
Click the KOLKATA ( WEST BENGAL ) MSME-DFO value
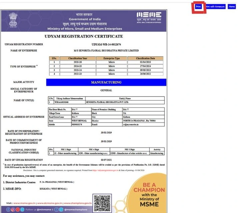(53, 189)
